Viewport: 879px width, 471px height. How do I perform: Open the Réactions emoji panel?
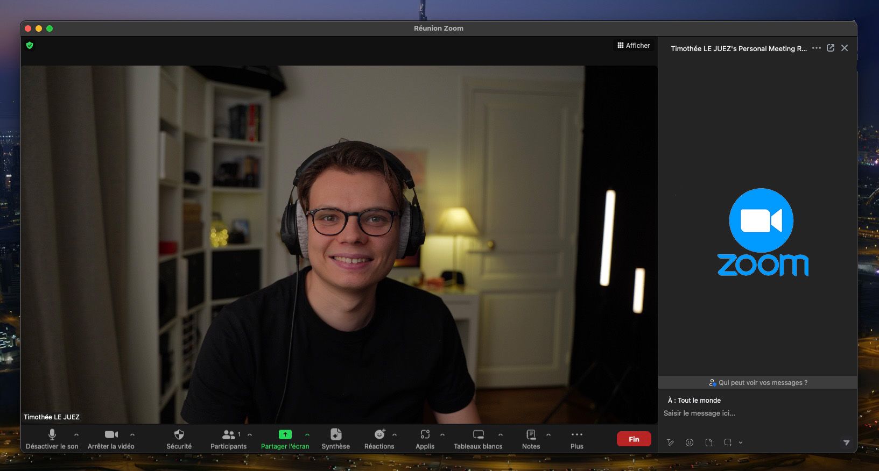point(379,439)
